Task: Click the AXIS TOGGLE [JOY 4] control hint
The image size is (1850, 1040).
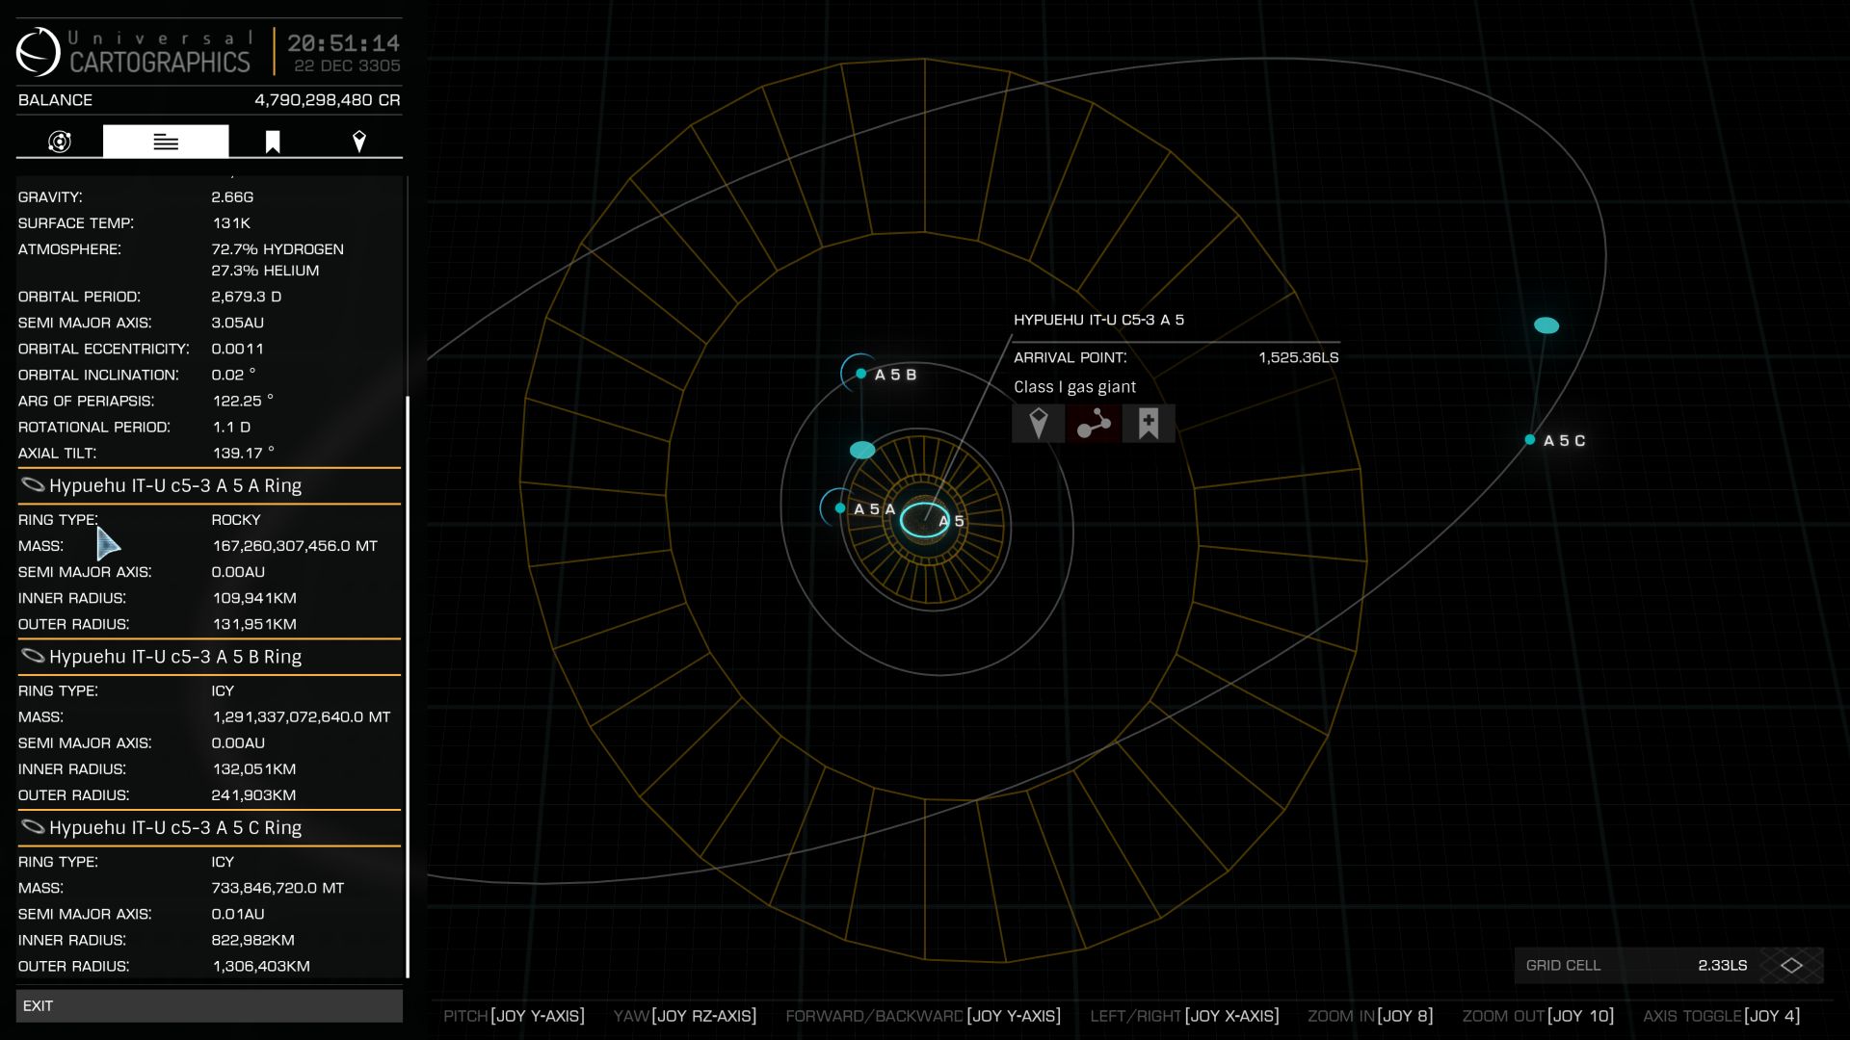Action: (1722, 1016)
